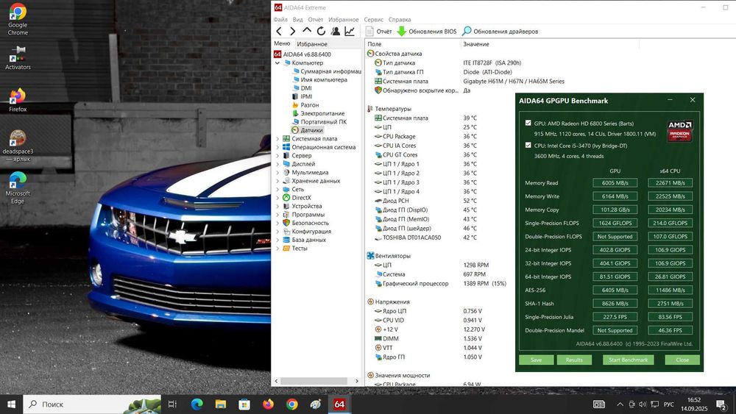
Task: Click the taskbar Поиск search box
Action: 92,404
